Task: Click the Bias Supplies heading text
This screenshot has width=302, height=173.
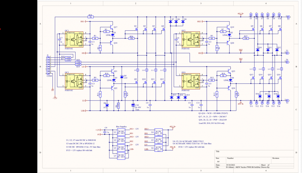Action: (121, 126)
